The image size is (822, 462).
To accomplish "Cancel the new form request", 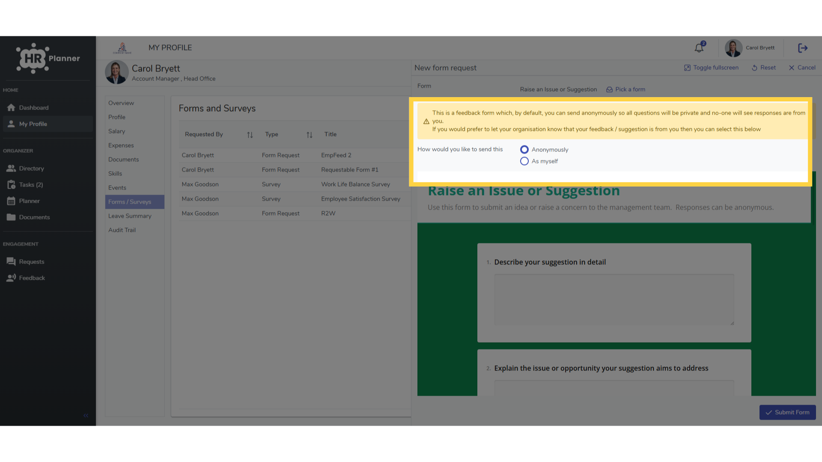I will [802, 68].
